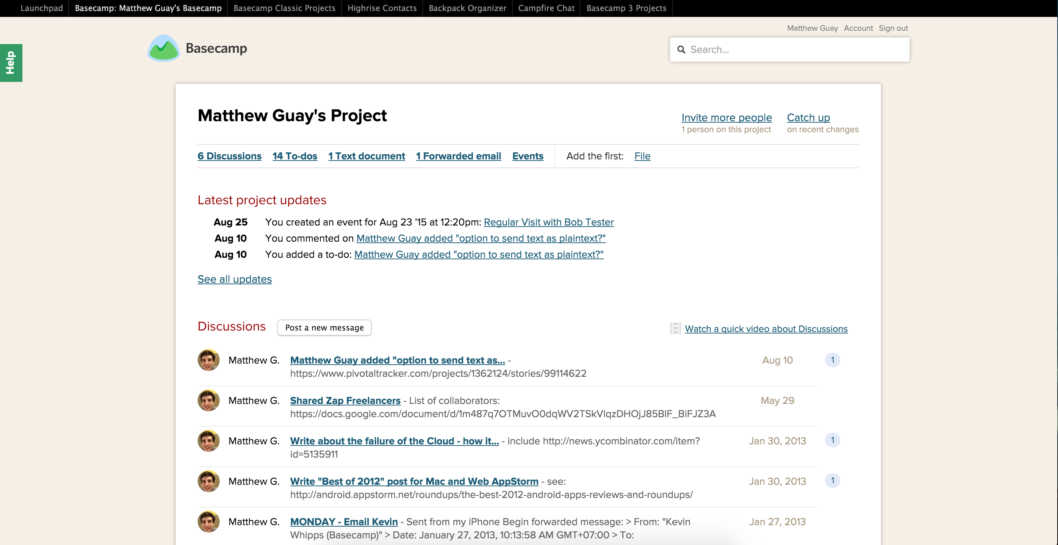Select Basecamp: Matthew Guay's Basecamp tab
Screen dimensions: 1058x545
pyautogui.click(x=148, y=8)
